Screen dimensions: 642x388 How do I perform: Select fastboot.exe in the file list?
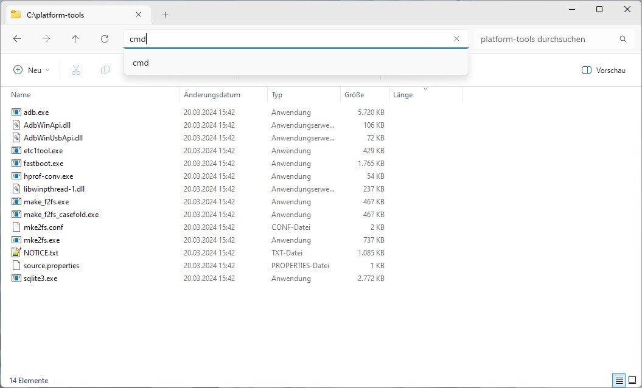(x=43, y=164)
